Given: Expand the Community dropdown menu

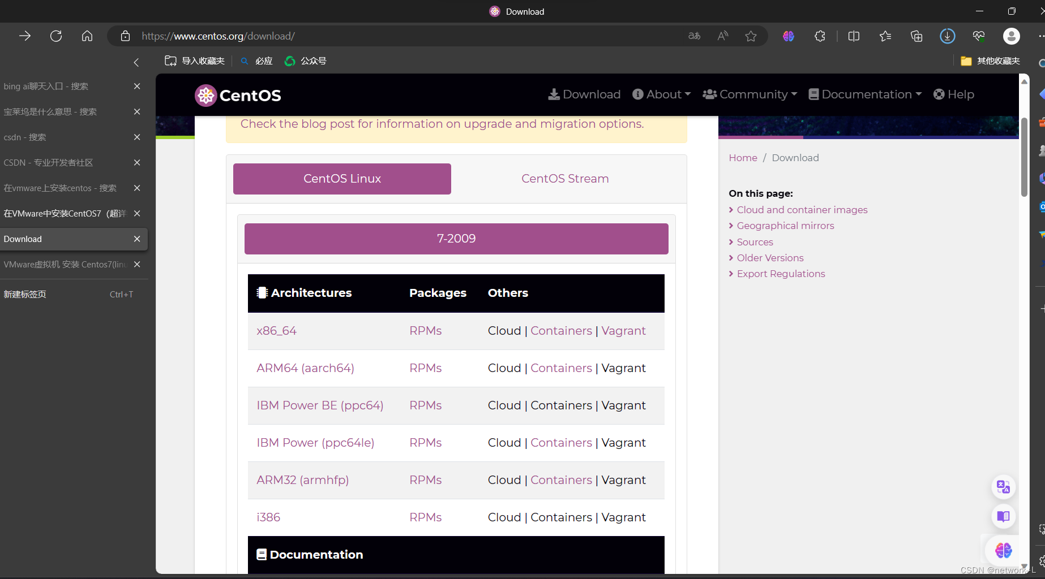Looking at the screenshot, I should click(750, 94).
